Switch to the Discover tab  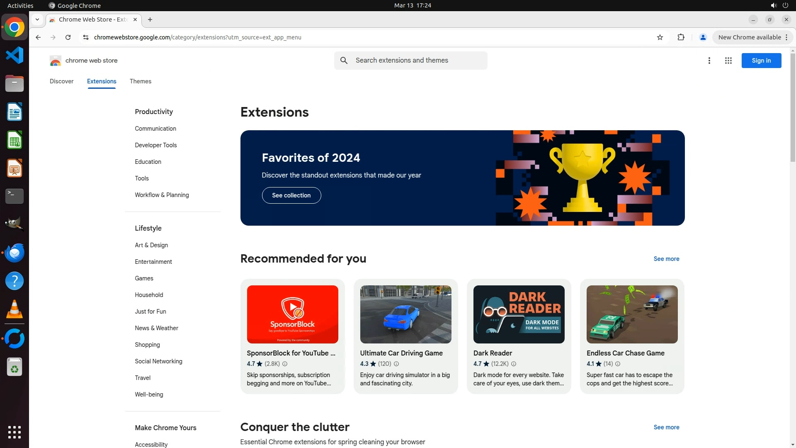61,81
